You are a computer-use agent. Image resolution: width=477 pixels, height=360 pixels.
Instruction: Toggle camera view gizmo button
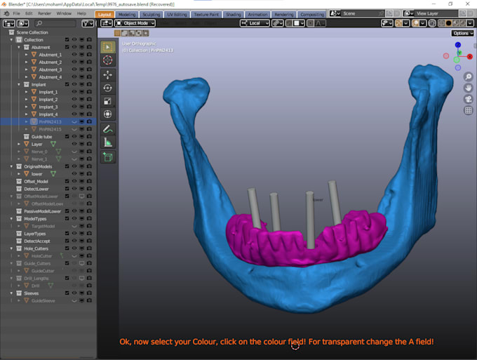point(468,99)
